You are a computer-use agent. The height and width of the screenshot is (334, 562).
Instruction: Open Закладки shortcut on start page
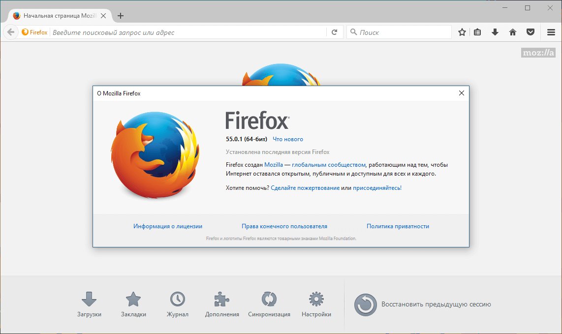point(133,304)
